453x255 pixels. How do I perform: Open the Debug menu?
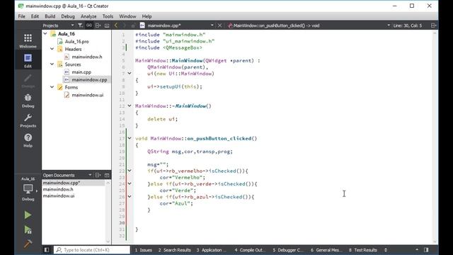click(x=68, y=16)
